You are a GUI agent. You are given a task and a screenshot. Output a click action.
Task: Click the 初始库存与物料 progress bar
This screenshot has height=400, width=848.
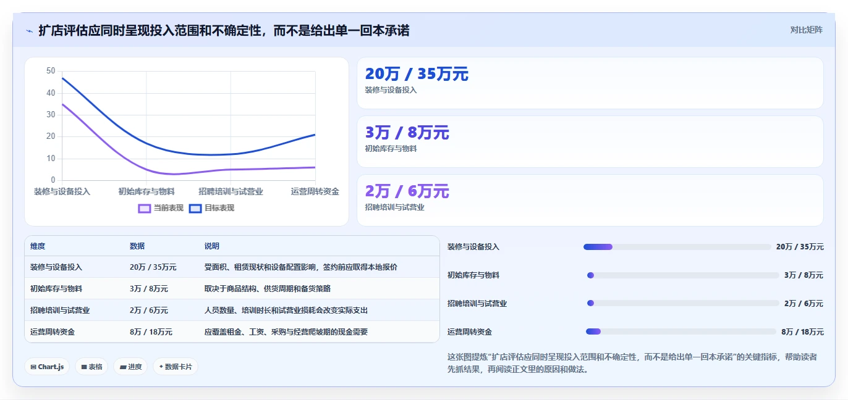(x=683, y=275)
